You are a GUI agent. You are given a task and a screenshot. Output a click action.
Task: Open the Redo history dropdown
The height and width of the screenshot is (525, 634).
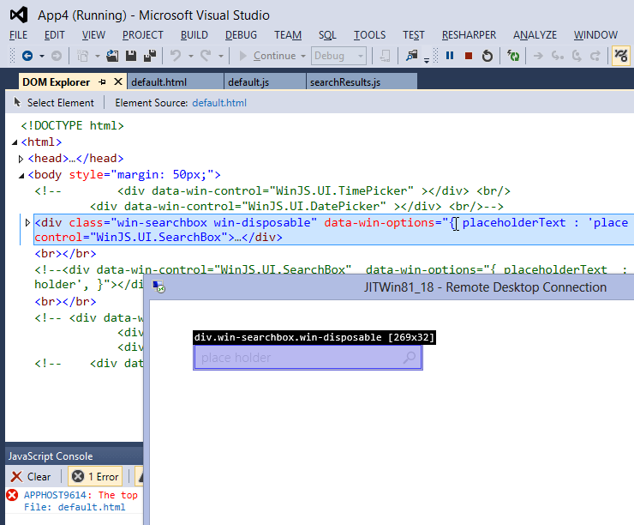click(x=221, y=56)
